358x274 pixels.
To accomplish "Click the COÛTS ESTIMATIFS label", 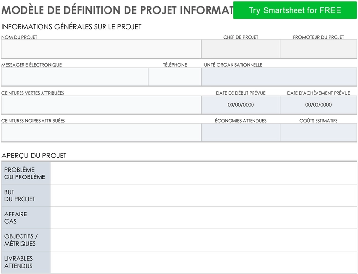I will pos(318,121).
